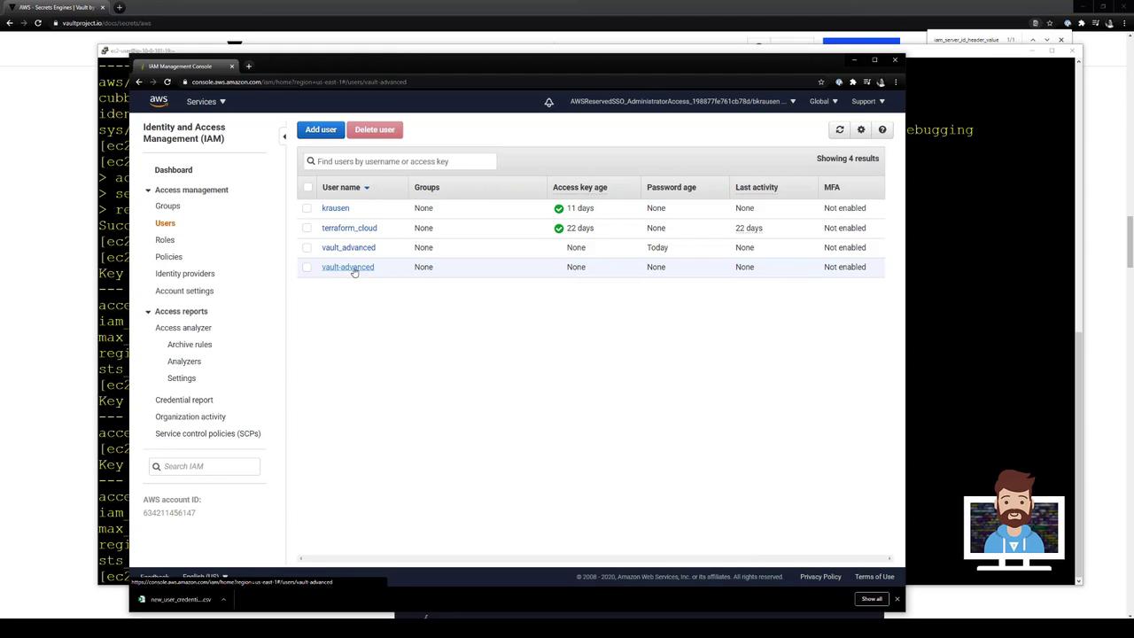Go to Roles in the IAM sidebar
This screenshot has height=638, width=1134.
pos(165,240)
